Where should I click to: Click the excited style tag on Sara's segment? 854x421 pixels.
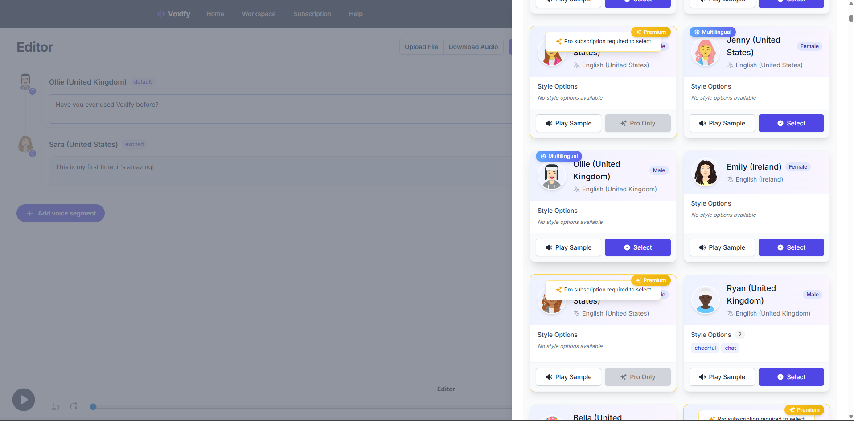[x=134, y=144]
